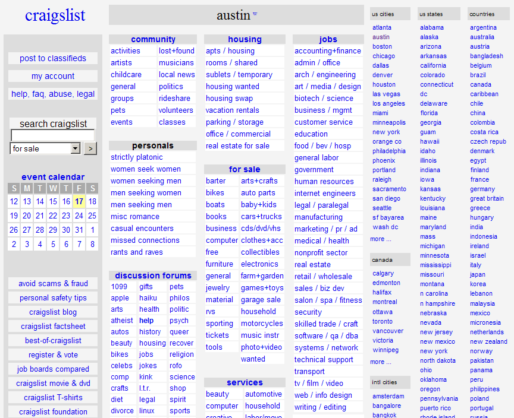This screenshot has height=418, width=514.
Task: Open strictly platonic personals
Action: click(x=137, y=157)
